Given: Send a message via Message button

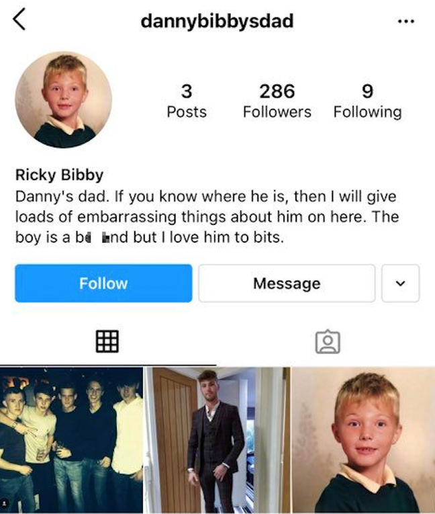Looking at the screenshot, I should click(x=287, y=284).
